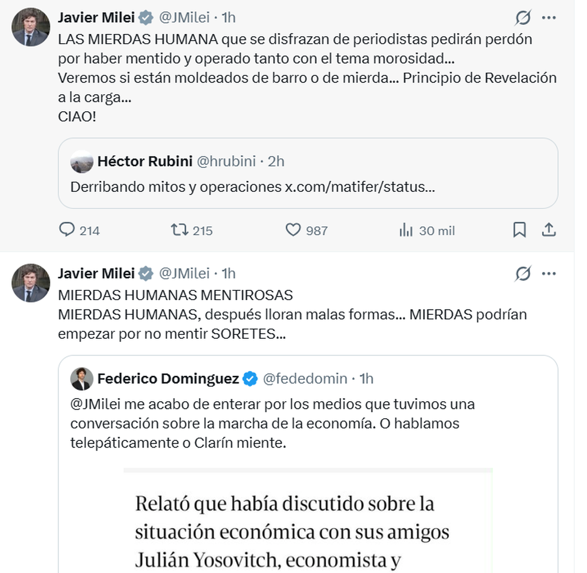This screenshot has width=587, height=573.
Task: Open view analytics showing 30 mil
Action: pos(406,230)
